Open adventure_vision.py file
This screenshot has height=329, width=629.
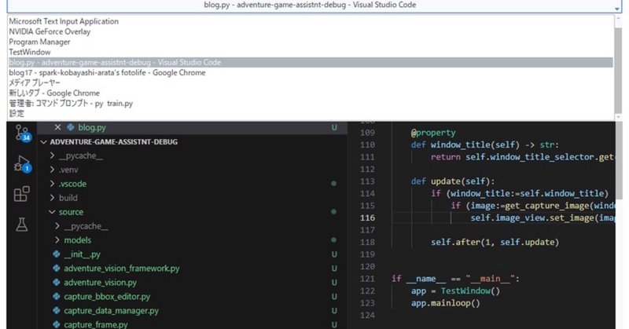[x=101, y=283]
